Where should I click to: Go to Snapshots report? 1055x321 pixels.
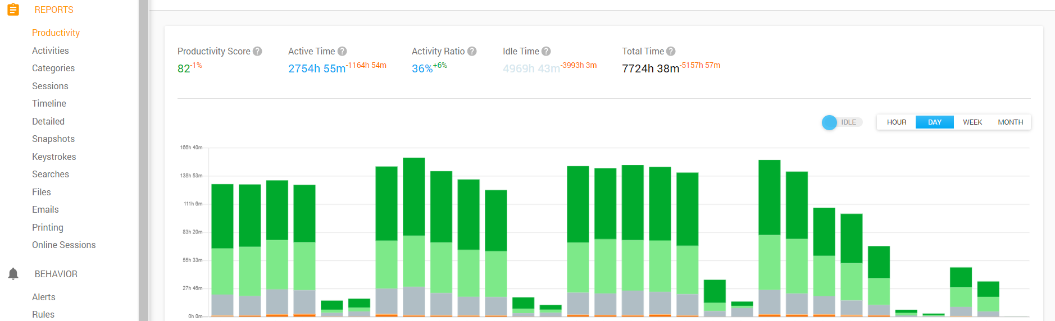53,139
